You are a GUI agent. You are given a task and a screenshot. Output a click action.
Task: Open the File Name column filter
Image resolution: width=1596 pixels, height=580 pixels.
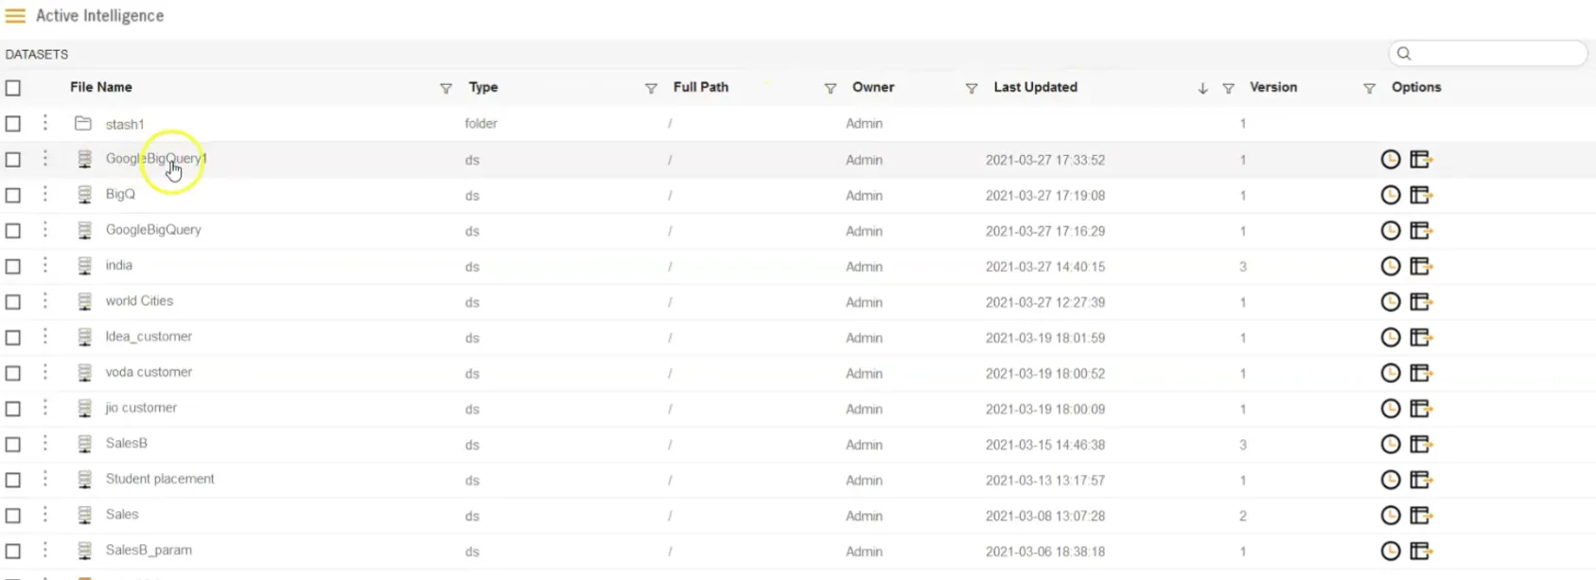[446, 88]
